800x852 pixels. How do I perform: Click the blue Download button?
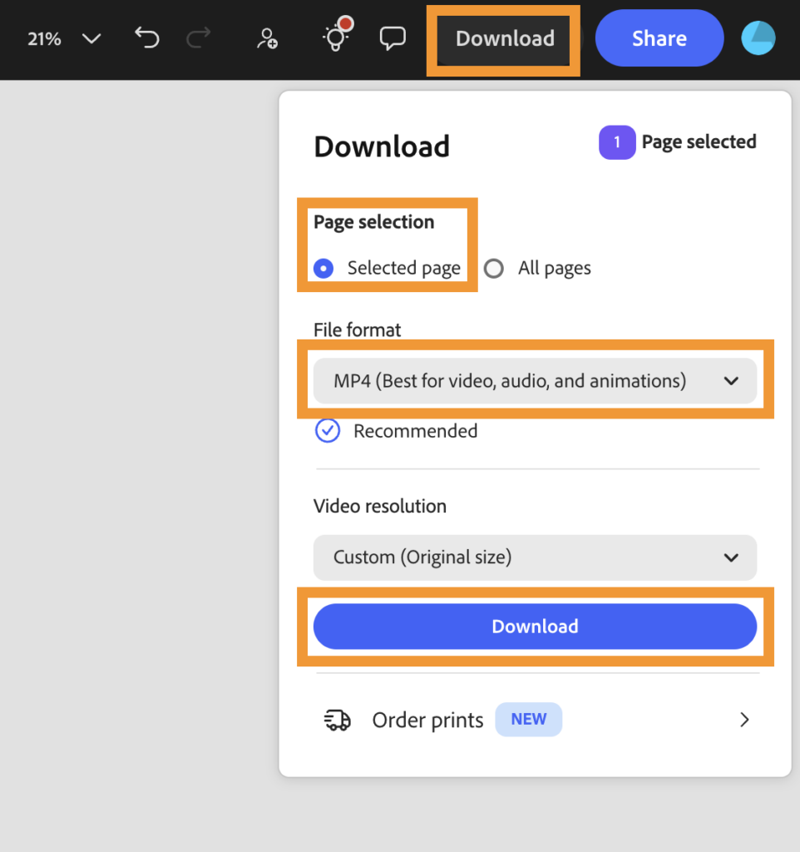point(535,627)
